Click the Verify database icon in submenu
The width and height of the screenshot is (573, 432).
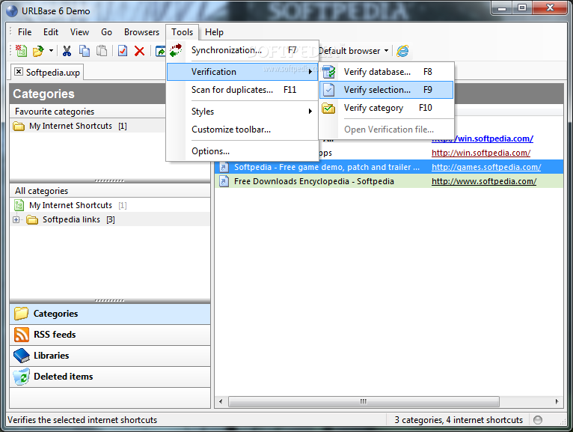[329, 72]
